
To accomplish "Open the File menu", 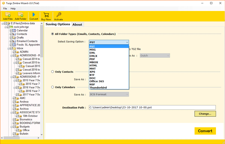I will coord(5,9).
